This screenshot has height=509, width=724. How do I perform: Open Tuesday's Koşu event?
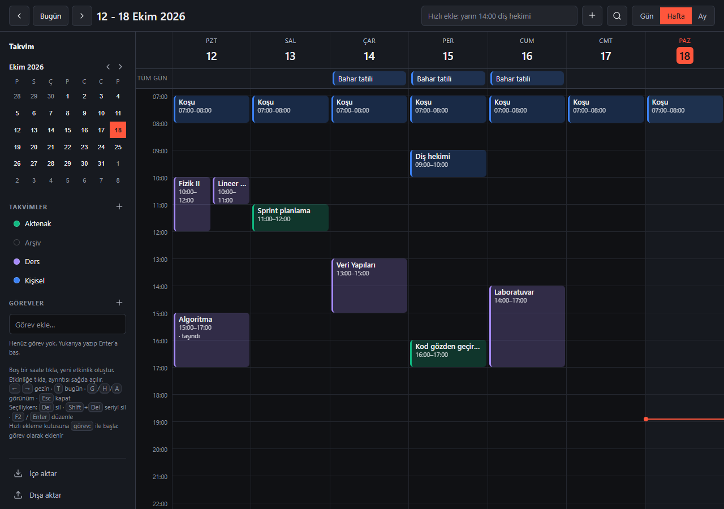291,109
